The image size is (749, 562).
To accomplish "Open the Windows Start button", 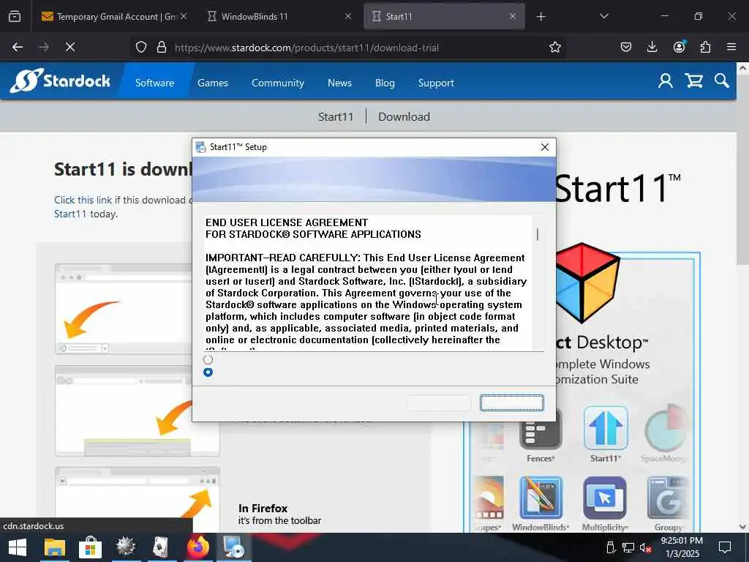I will 18,547.
